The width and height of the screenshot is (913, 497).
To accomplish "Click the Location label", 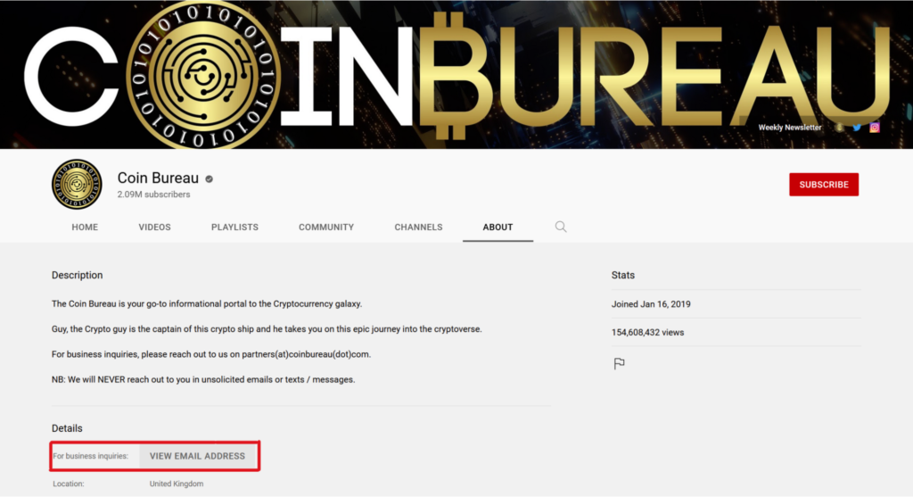I will (68, 484).
